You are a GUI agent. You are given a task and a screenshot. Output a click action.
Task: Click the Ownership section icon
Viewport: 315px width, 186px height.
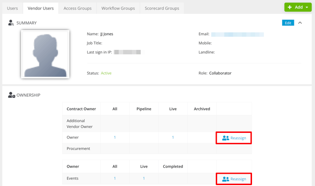[11, 95]
